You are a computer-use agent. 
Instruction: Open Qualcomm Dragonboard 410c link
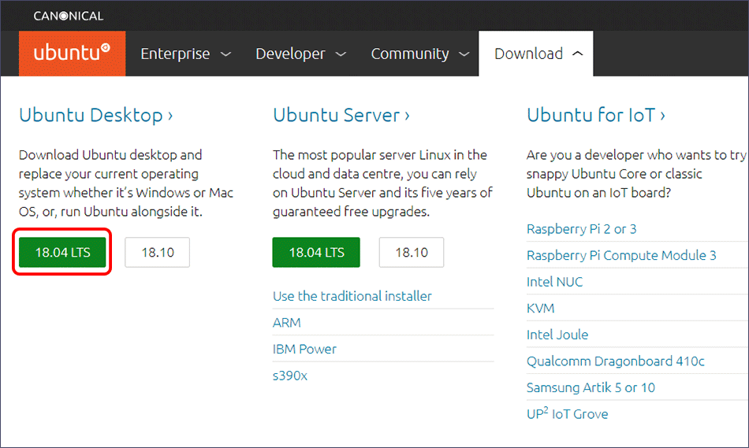coord(615,361)
